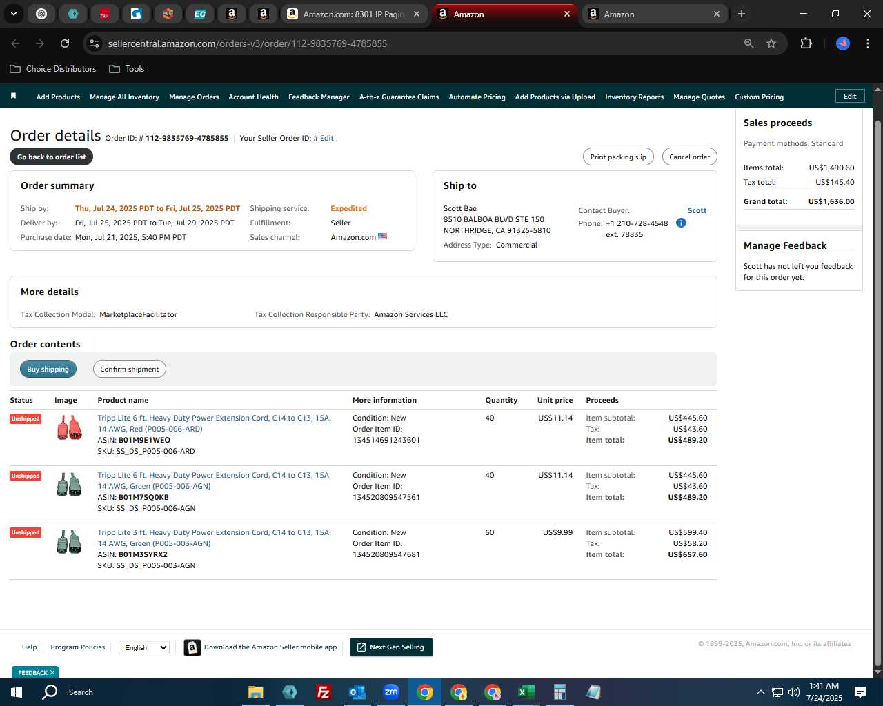This screenshot has width=883, height=706.
Task: Click the FEEDBACK tag at bottom left
Action: [x=32, y=672]
